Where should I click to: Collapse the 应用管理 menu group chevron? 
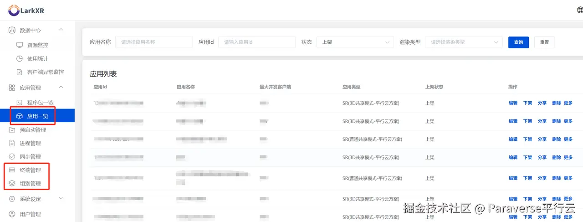click(61, 87)
